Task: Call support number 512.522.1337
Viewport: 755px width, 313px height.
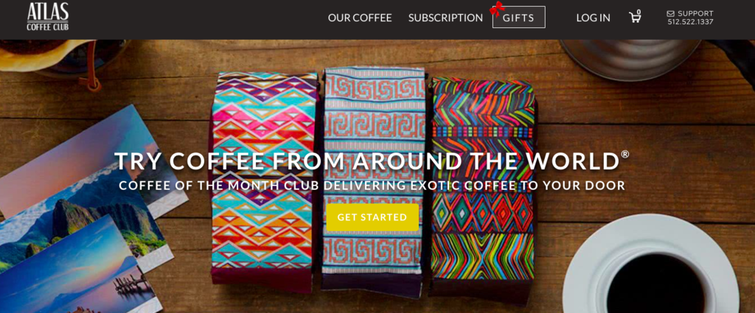Action: pos(690,21)
